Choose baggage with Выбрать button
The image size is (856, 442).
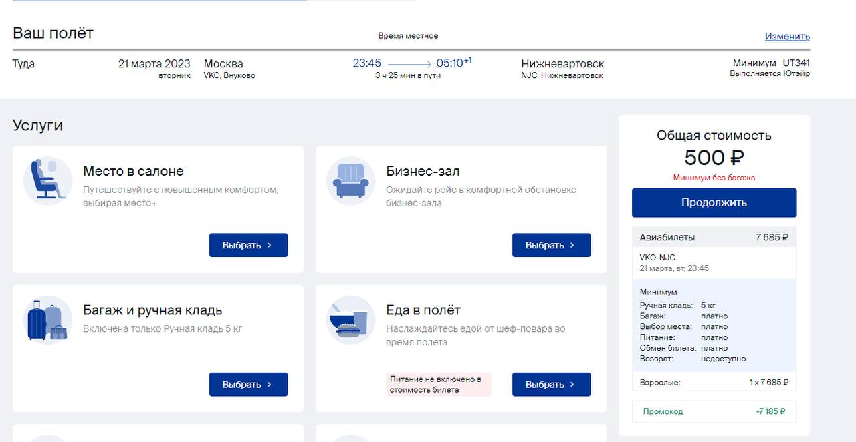248,385
